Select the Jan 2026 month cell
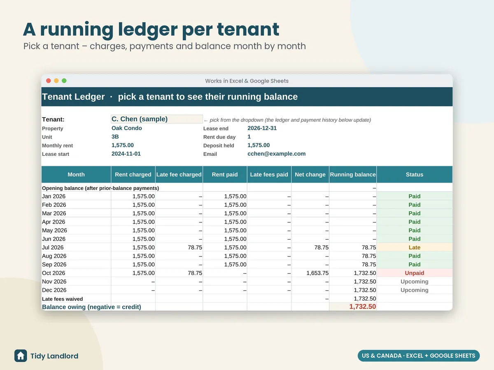 click(76, 197)
